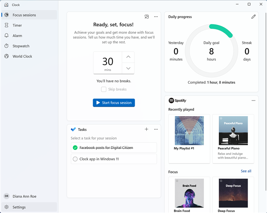Decrease focus minutes with down arrow

[128, 68]
